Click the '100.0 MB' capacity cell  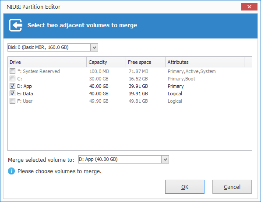[99, 71]
